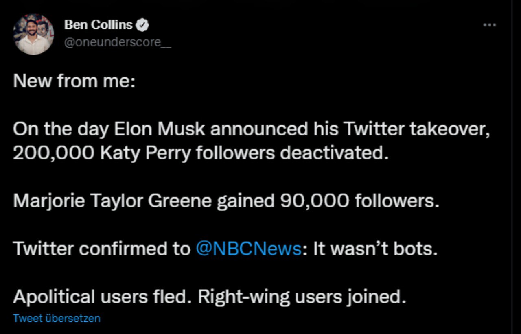Click the text "Twitter confirmed to"

pos(101,249)
